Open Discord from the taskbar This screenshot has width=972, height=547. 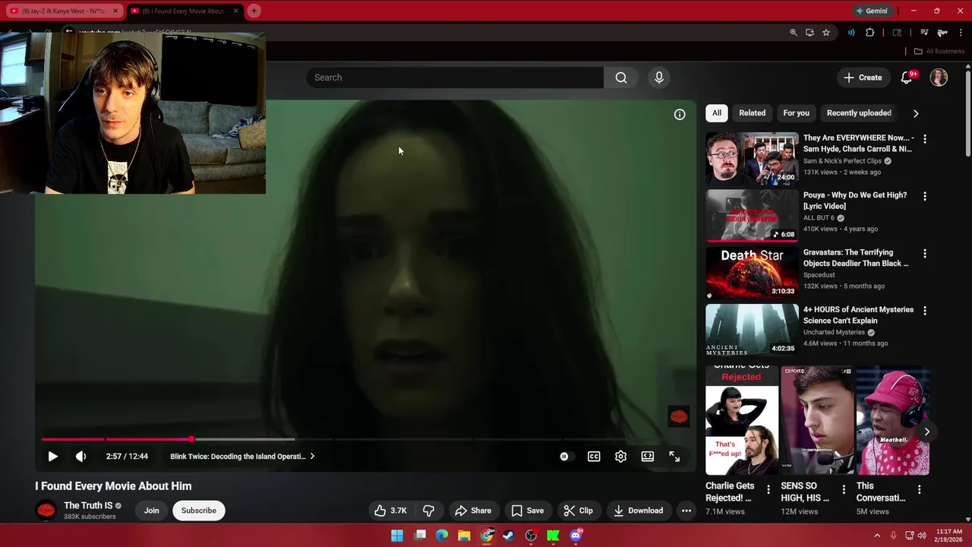pos(576,536)
